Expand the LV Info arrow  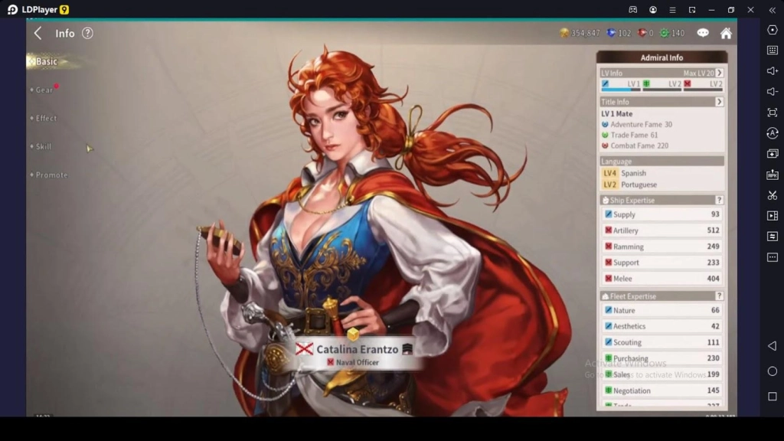tap(719, 73)
